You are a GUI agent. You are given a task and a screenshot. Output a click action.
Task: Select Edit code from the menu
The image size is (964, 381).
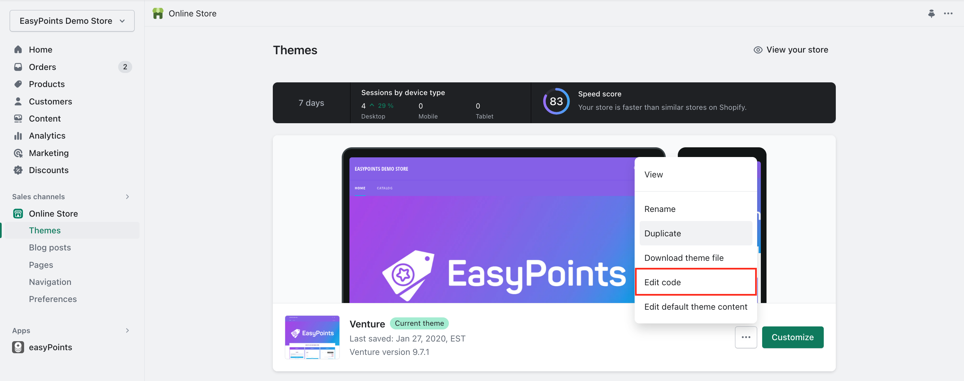click(695, 282)
